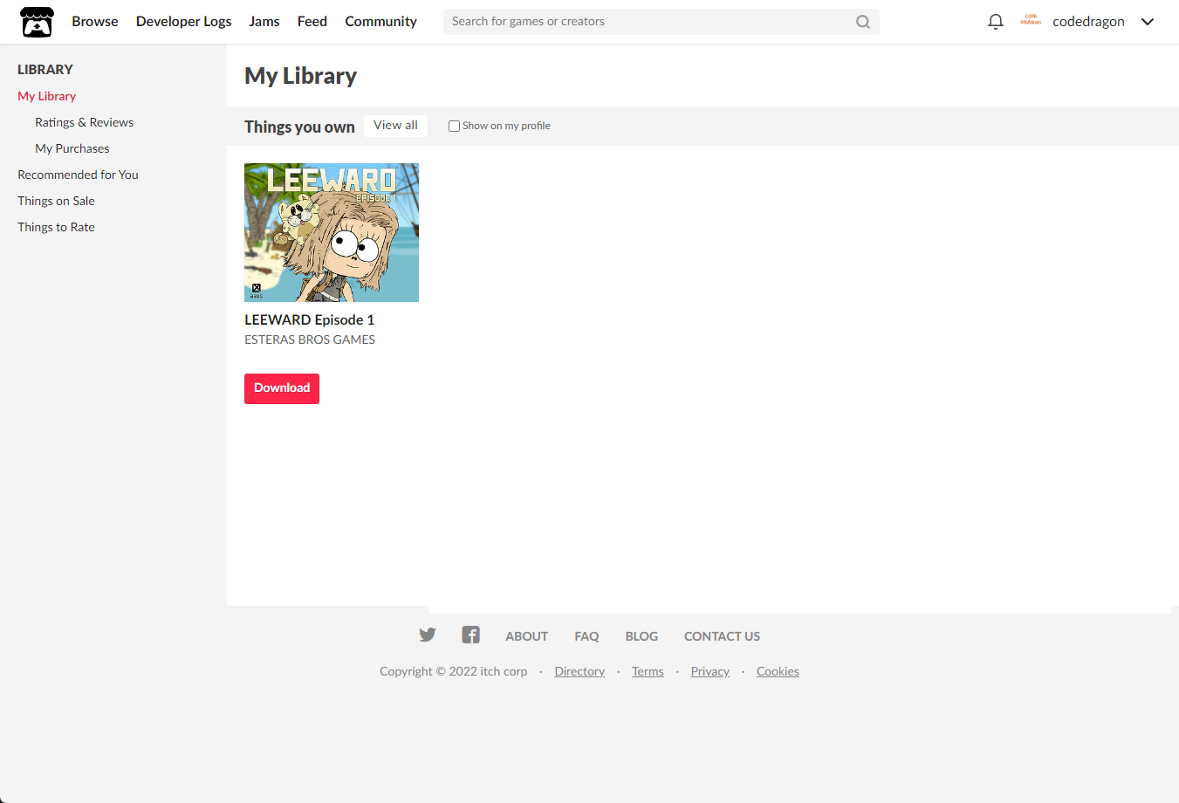Viewport: 1179px width, 803px height.
Task: Click the Things you own heading
Action: (299, 127)
